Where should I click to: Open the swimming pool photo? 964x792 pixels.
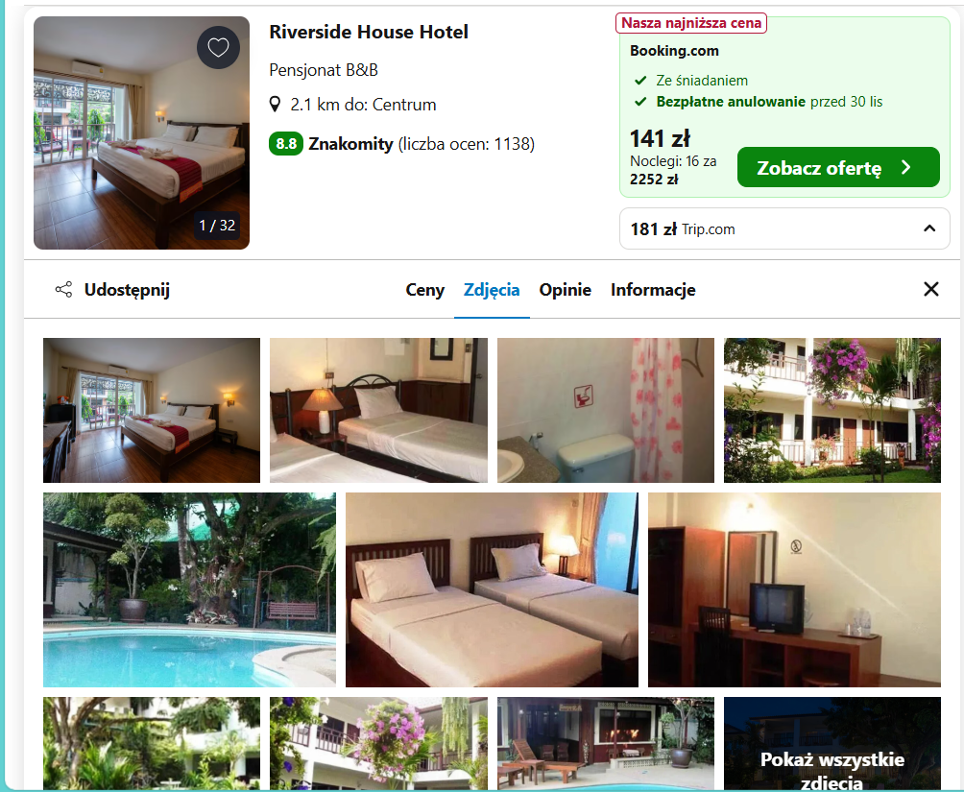(189, 589)
